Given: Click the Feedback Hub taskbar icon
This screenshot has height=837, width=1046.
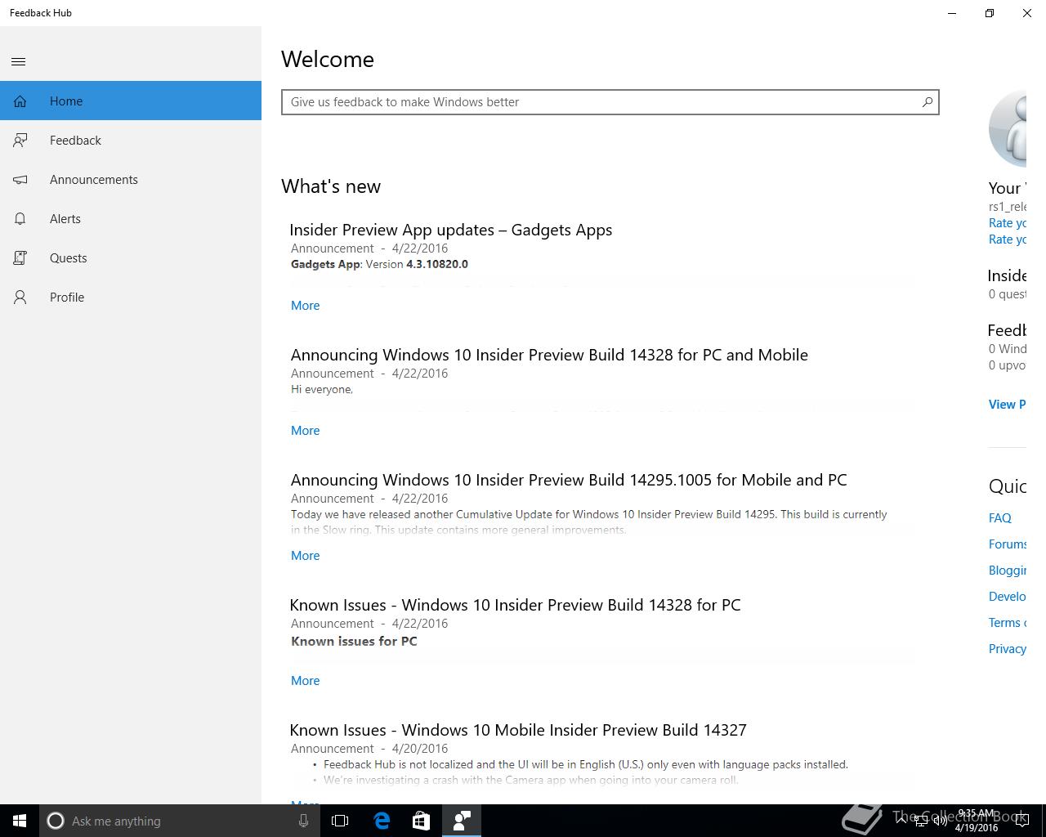Looking at the screenshot, I should (x=461, y=821).
